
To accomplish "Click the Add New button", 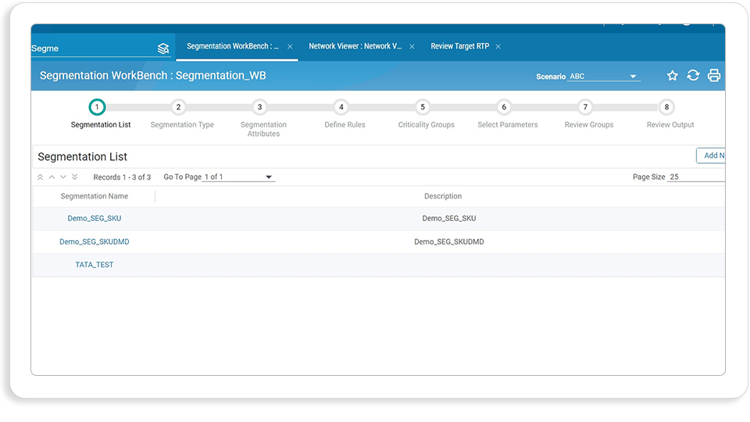I will 711,156.
